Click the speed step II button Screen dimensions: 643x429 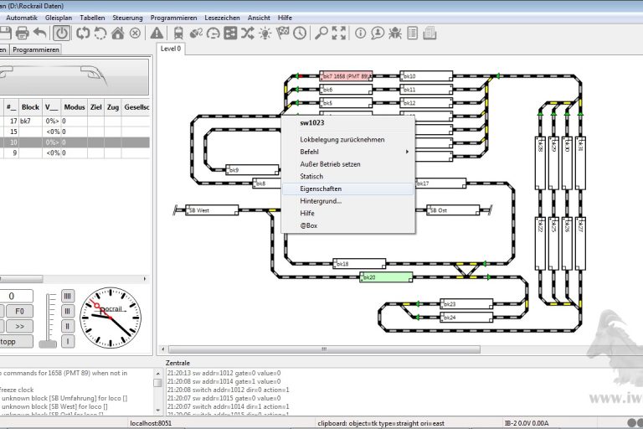click(x=68, y=327)
